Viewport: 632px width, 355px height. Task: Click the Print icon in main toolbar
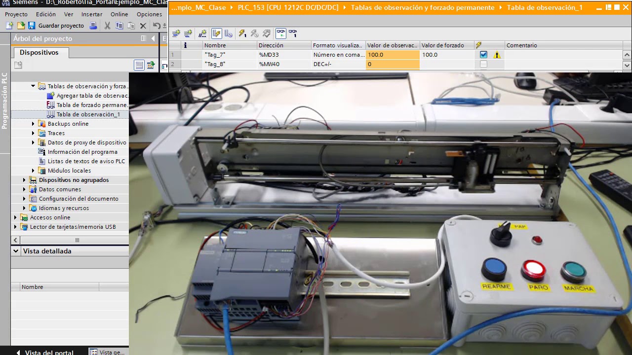(93, 26)
